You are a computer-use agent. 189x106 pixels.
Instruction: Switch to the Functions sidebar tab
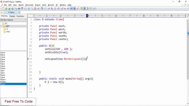pos(20,16)
